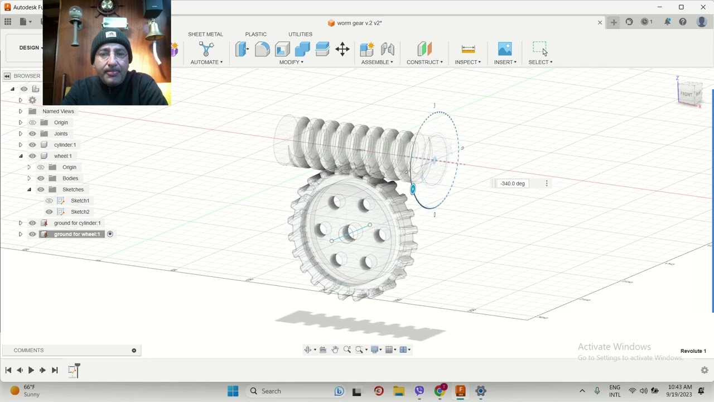Click the New Component assemble icon
714x402 pixels.
click(367, 49)
